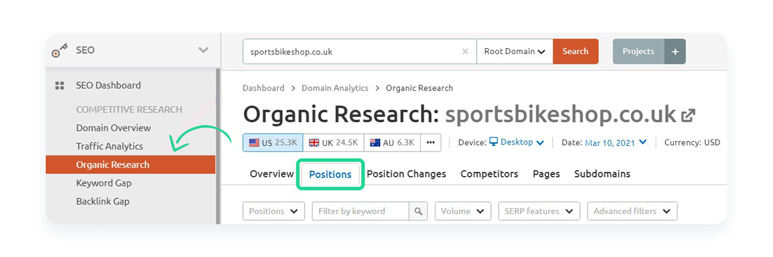Viewport: 773px width, 257px height.
Task: Open sportsbikeshop.co.uk external link icon
Action: pyautogui.click(x=689, y=116)
